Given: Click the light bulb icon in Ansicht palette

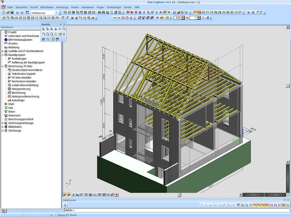Looking at the screenshot, I should pyautogui.click(x=64, y=34).
